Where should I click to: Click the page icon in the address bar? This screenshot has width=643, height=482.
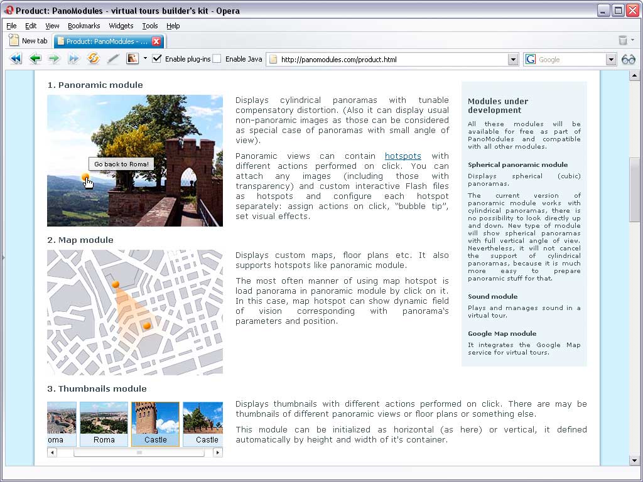[x=273, y=60]
